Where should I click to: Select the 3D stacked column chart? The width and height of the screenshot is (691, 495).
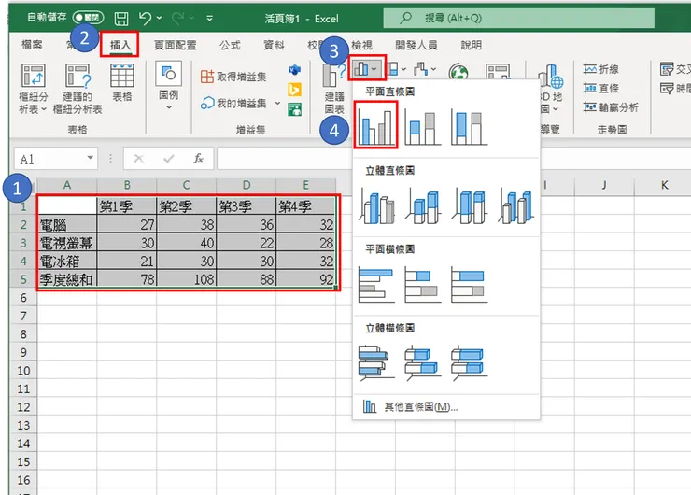pyautogui.click(x=423, y=206)
